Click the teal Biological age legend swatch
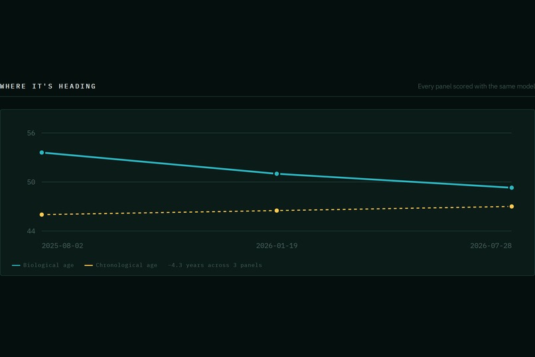Image resolution: width=535 pixels, height=357 pixels. click(16, 265)
